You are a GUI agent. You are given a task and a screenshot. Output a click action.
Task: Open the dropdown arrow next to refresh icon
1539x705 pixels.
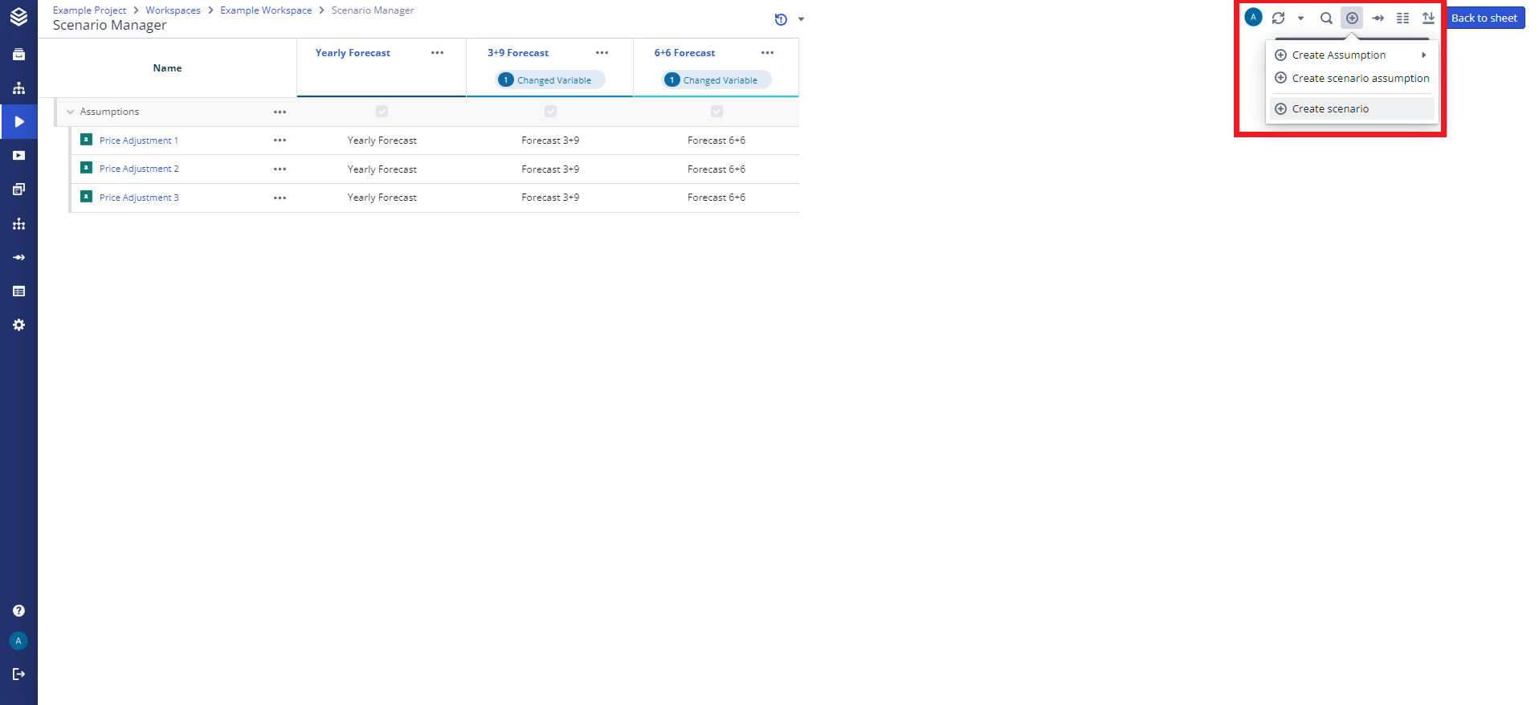[1300, 18]
